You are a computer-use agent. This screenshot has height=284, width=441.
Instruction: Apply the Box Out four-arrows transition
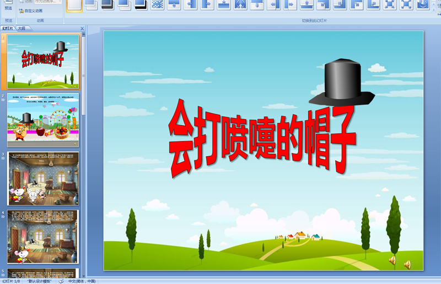390,4
